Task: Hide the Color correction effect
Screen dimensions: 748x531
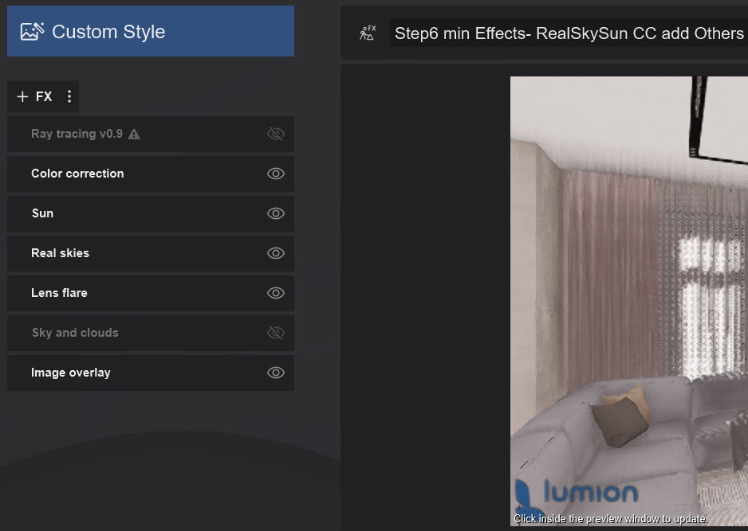Action: click(x=275, y=174)
